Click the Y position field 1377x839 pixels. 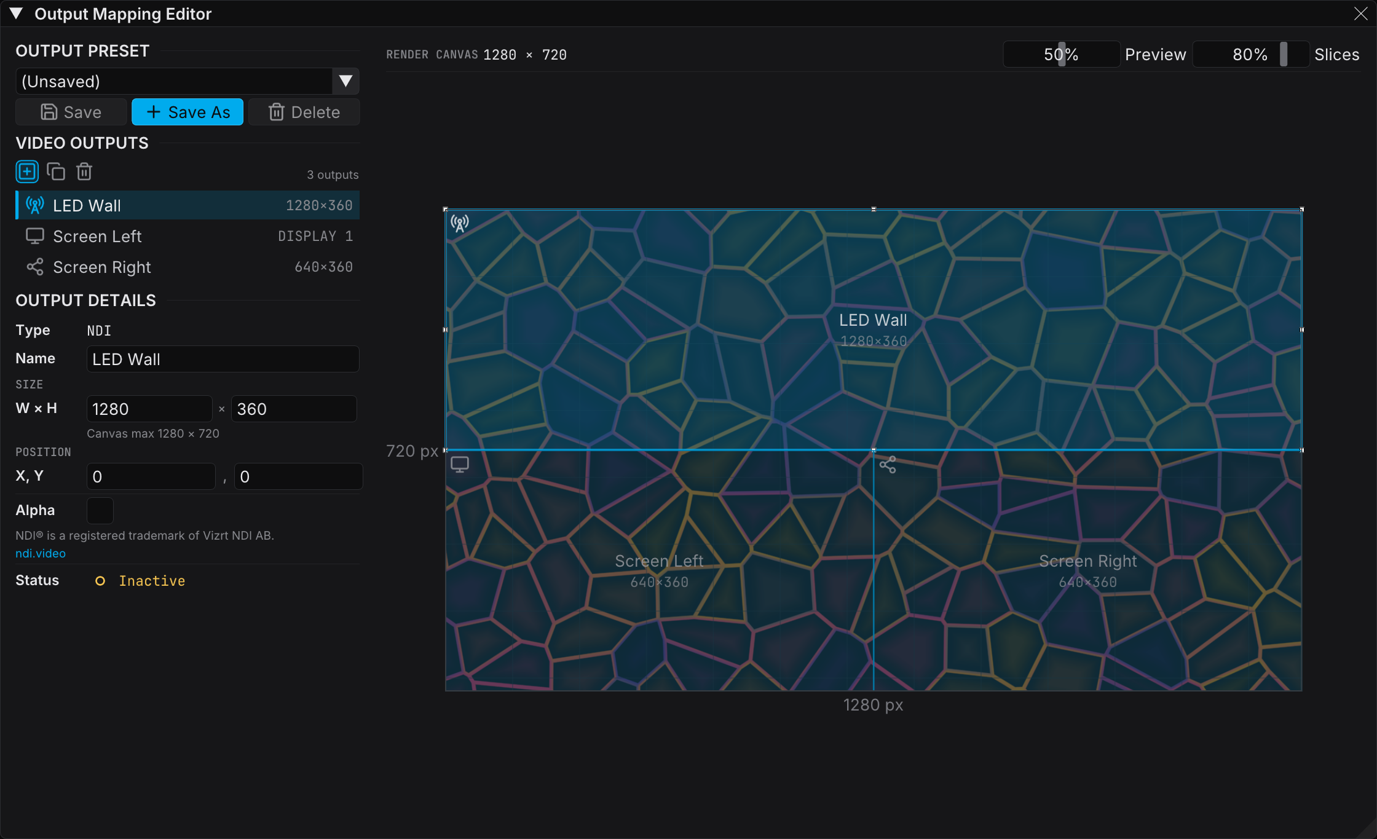(x=298, y=476)
